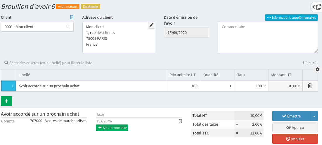Open the Émettre dropdown arrow

click(314, 116)
